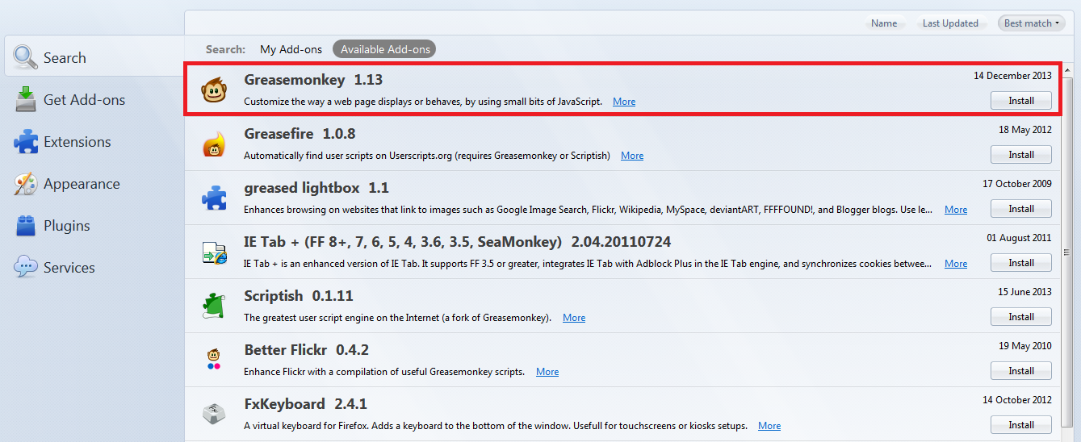
Task: Install the Greasemonkey add-on
Action: pos(1021,101)
